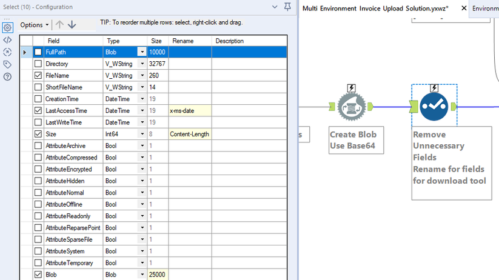
Task: Move selected field down with arrow
Action: (x=72, y=24)
